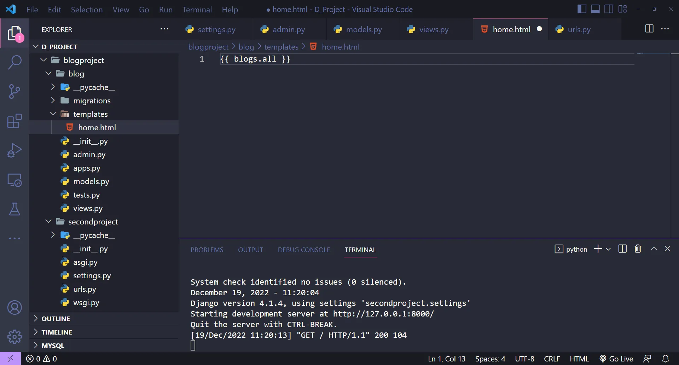The image size is (679, 365).
Task: Change end of line sequence CRLF
Action: point(552,359)
